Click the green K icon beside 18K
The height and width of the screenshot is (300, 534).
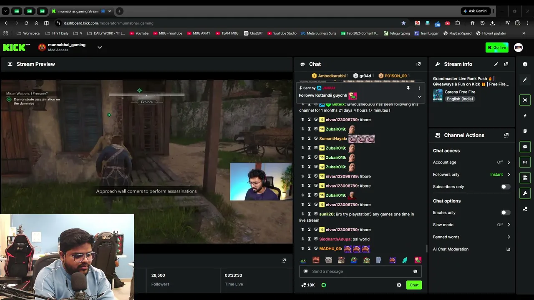324,285
